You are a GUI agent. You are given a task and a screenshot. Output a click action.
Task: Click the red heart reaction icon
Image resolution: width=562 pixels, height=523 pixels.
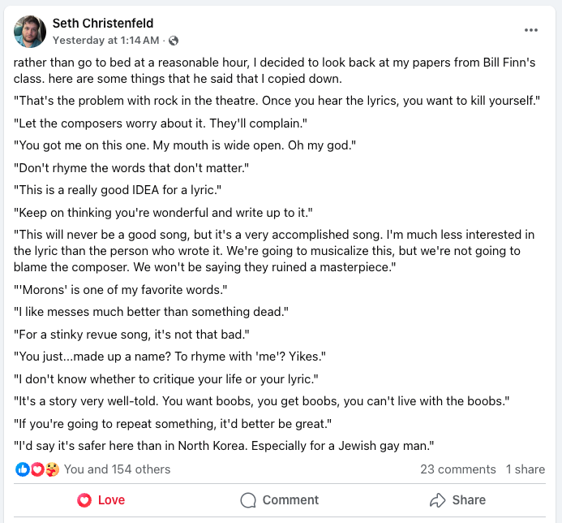(x=36, y=469)
